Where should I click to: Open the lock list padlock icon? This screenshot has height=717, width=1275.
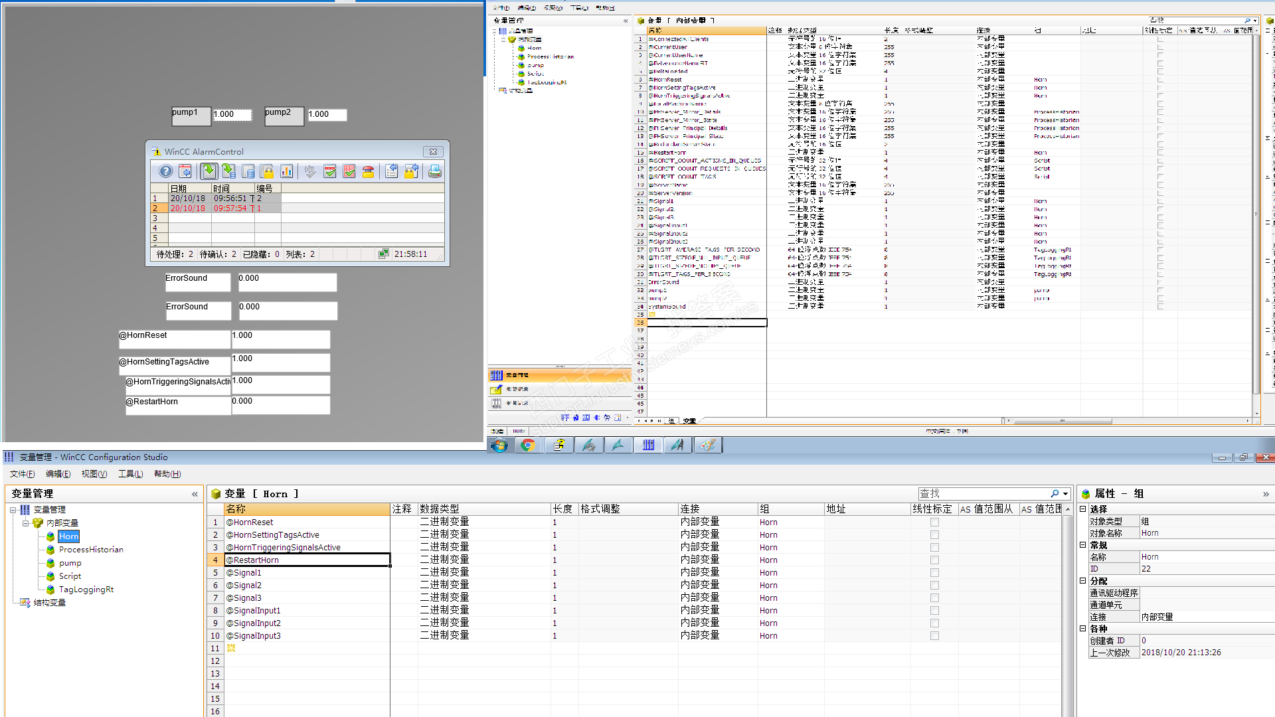click(x=267, y=171)
